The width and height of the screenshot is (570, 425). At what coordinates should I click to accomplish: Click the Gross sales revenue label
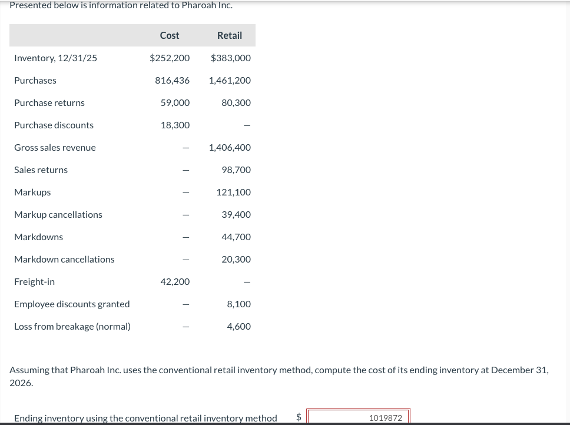(55, 148)
